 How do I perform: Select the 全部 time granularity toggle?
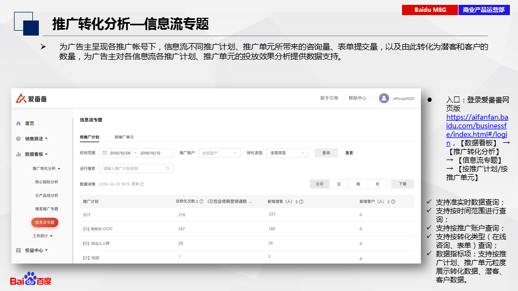[x=319, y=184]
